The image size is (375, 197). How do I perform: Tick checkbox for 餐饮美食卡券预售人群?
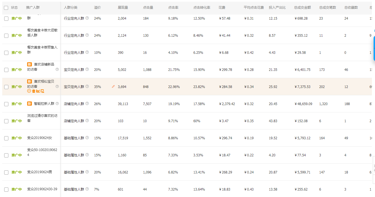point(6,53)
